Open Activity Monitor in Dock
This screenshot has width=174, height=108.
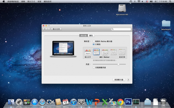point(136,102)
